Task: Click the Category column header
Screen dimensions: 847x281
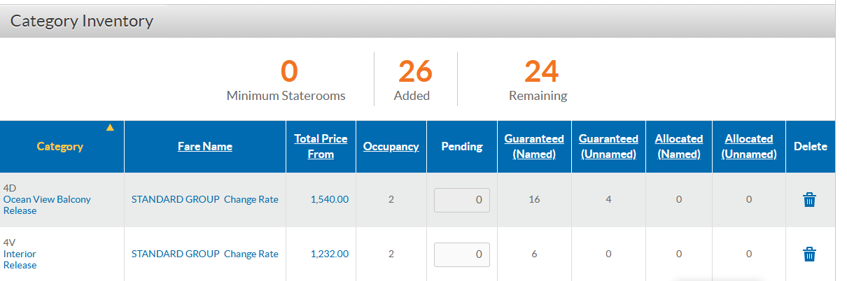Action: (60, 147)
